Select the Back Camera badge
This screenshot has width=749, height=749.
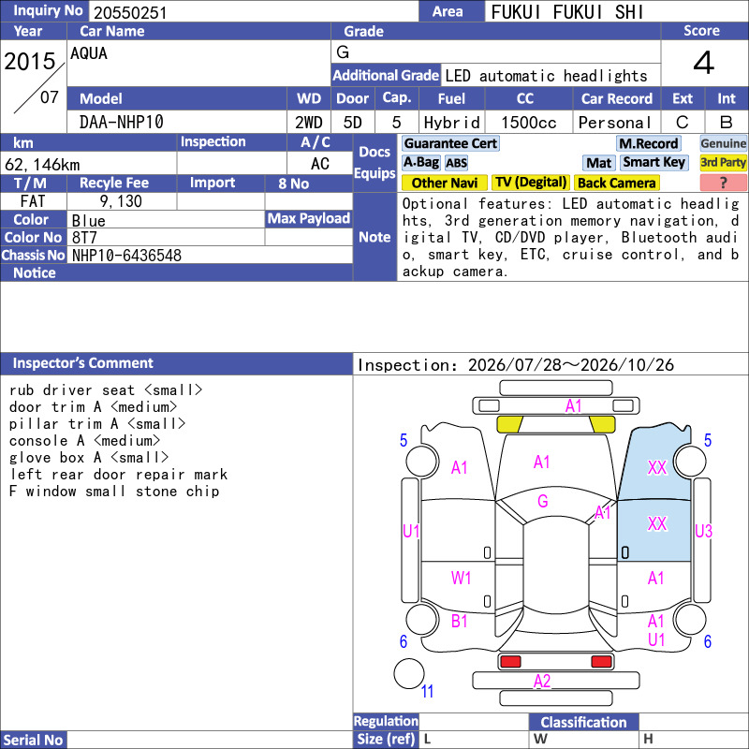pyautogui.click(x=616, y=183)
